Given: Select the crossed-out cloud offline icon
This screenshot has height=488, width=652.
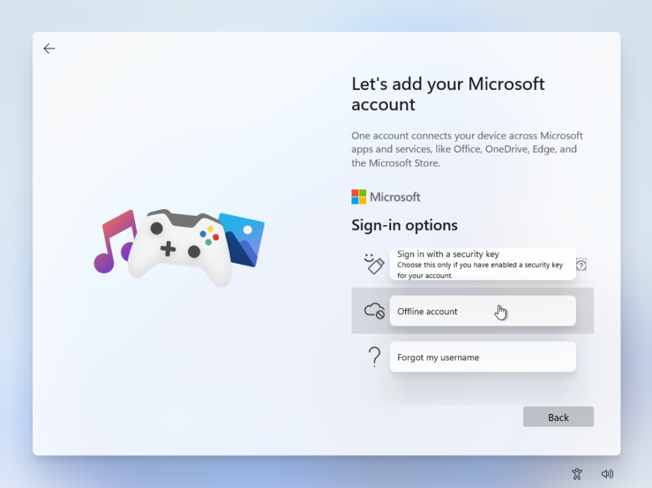Looking at the screenshot, I should [374, 311].
